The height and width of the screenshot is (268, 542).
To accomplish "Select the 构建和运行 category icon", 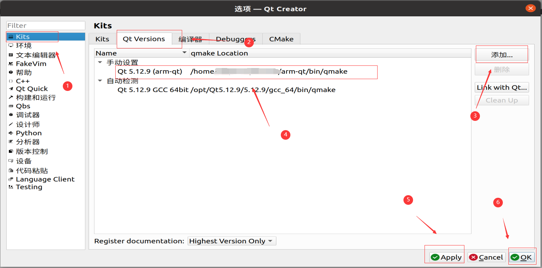I will (x=11, y=98).
